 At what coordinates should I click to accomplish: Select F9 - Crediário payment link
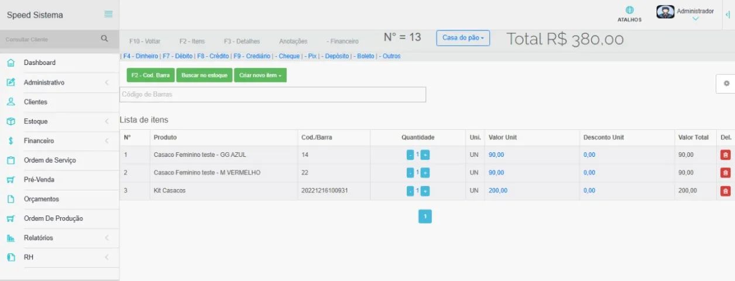pos(252,56)
